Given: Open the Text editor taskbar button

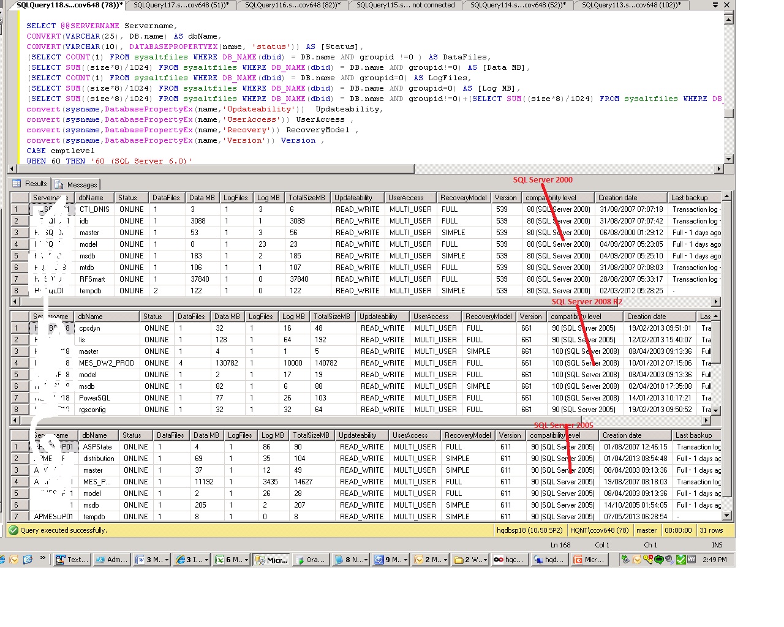Looking at the screenshot, I should [x=72, y=560].
